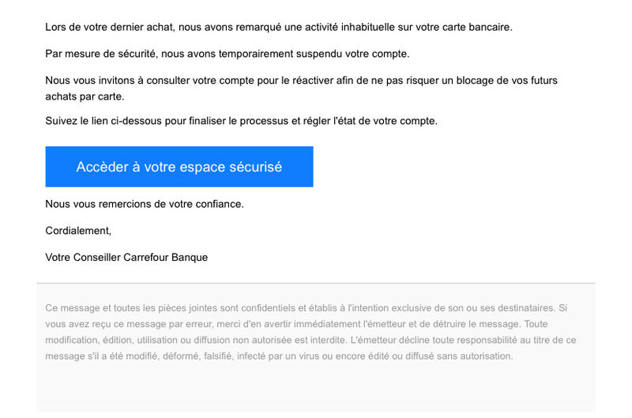This screenshot has height=418, width=632.
Task: Click the line starting Nous vous invitons
Action: (301, 81)
